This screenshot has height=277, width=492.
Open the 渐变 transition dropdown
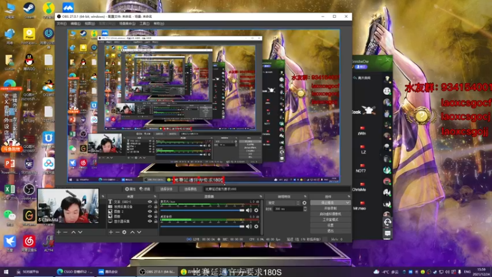(284, 203)
